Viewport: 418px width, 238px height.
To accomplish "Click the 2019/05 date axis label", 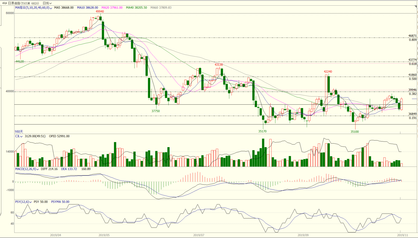I will coord(104,235).
